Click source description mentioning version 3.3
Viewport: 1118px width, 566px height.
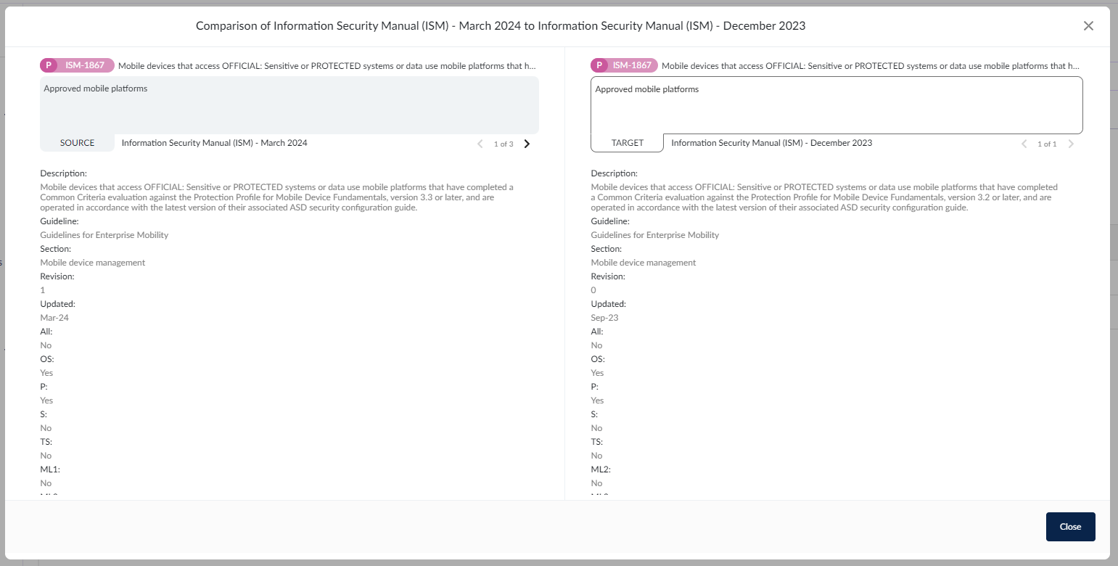[x=277, y=197]
